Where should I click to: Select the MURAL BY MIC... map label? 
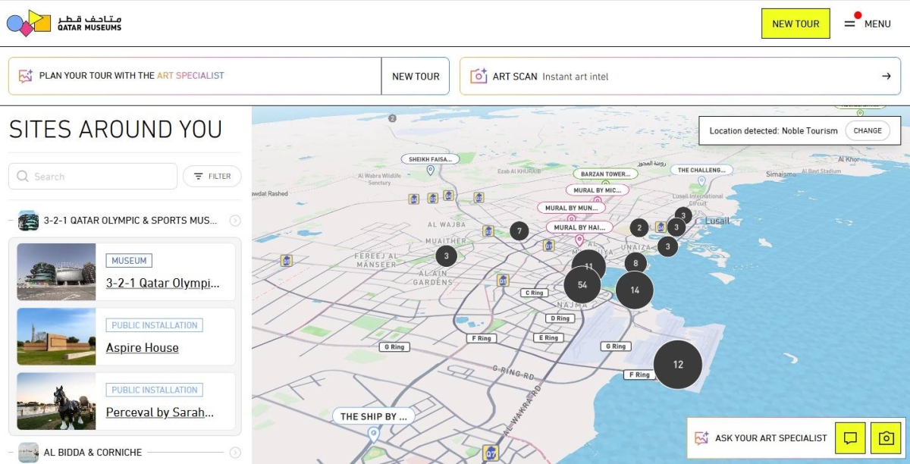coord(598,190)
